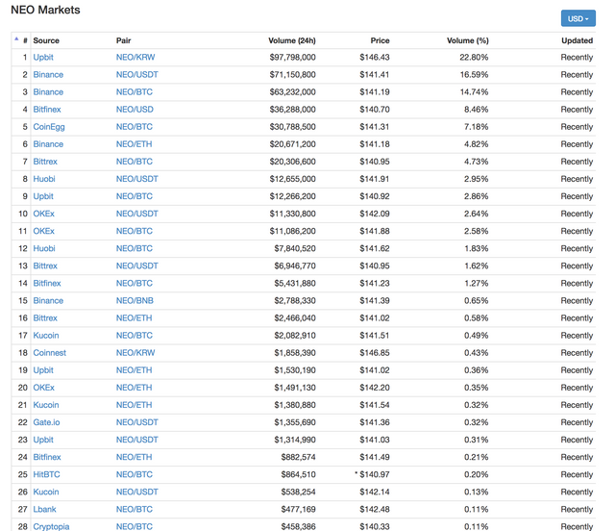Viewport: 615px width, 531px height.
Task: Open NEO/BTC pair in row 3
Action: point(135,92)
